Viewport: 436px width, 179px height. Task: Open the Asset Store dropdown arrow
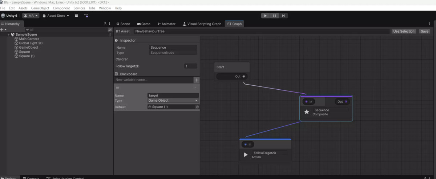tap(68, 16)
